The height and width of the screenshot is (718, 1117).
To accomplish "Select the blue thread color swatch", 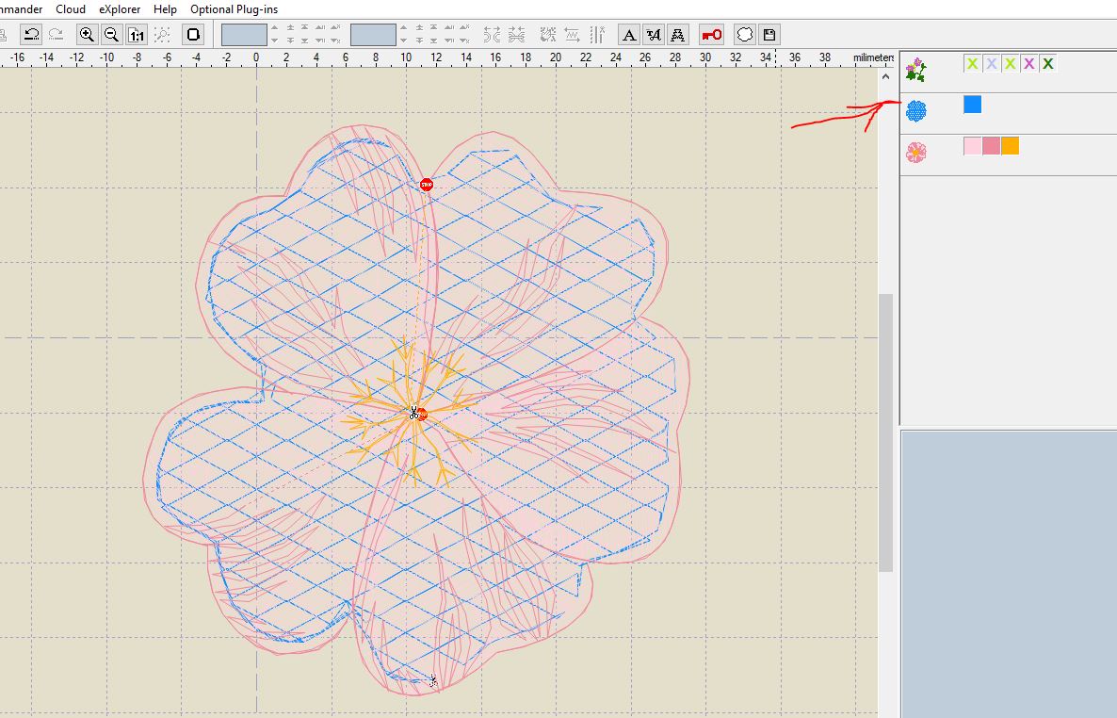I will 972,105.
